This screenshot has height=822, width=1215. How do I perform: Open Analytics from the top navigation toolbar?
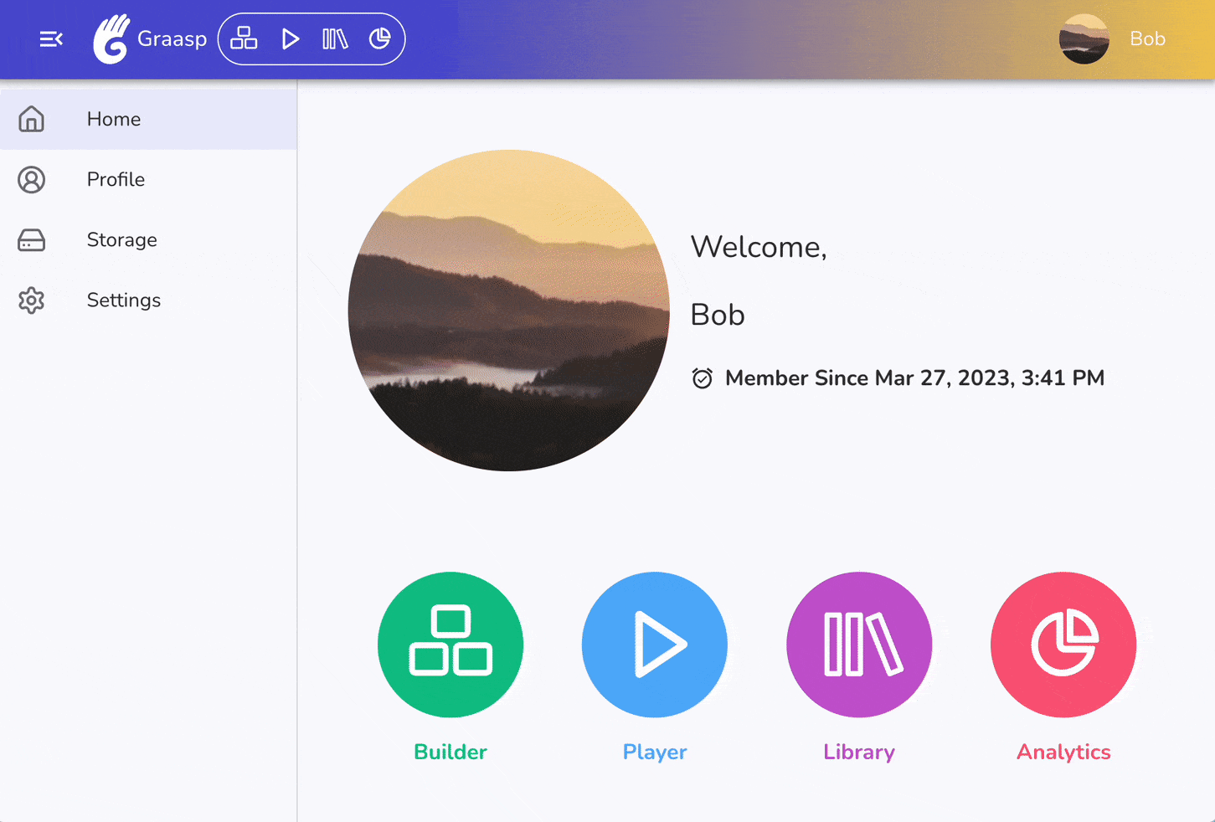(x=381, y=39)
